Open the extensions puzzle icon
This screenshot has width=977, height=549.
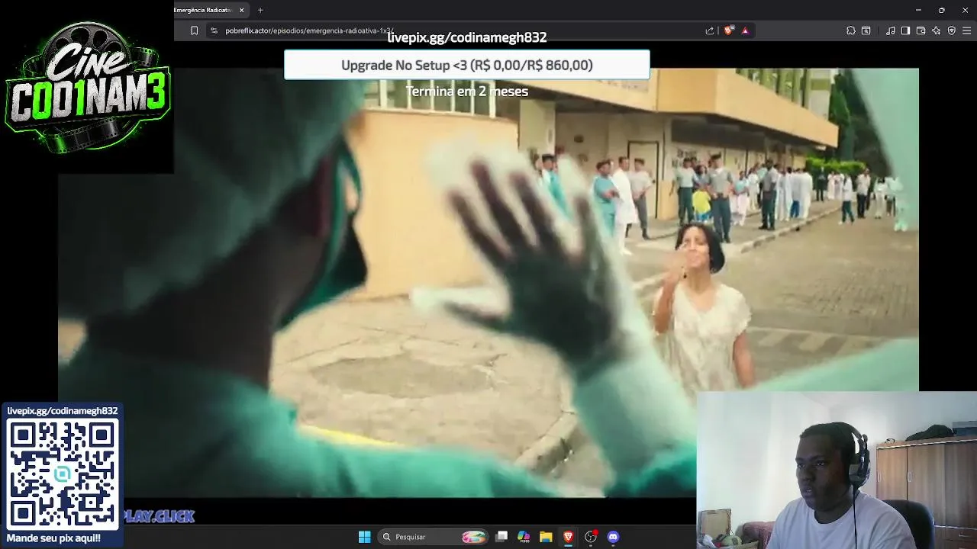point(851,30)
